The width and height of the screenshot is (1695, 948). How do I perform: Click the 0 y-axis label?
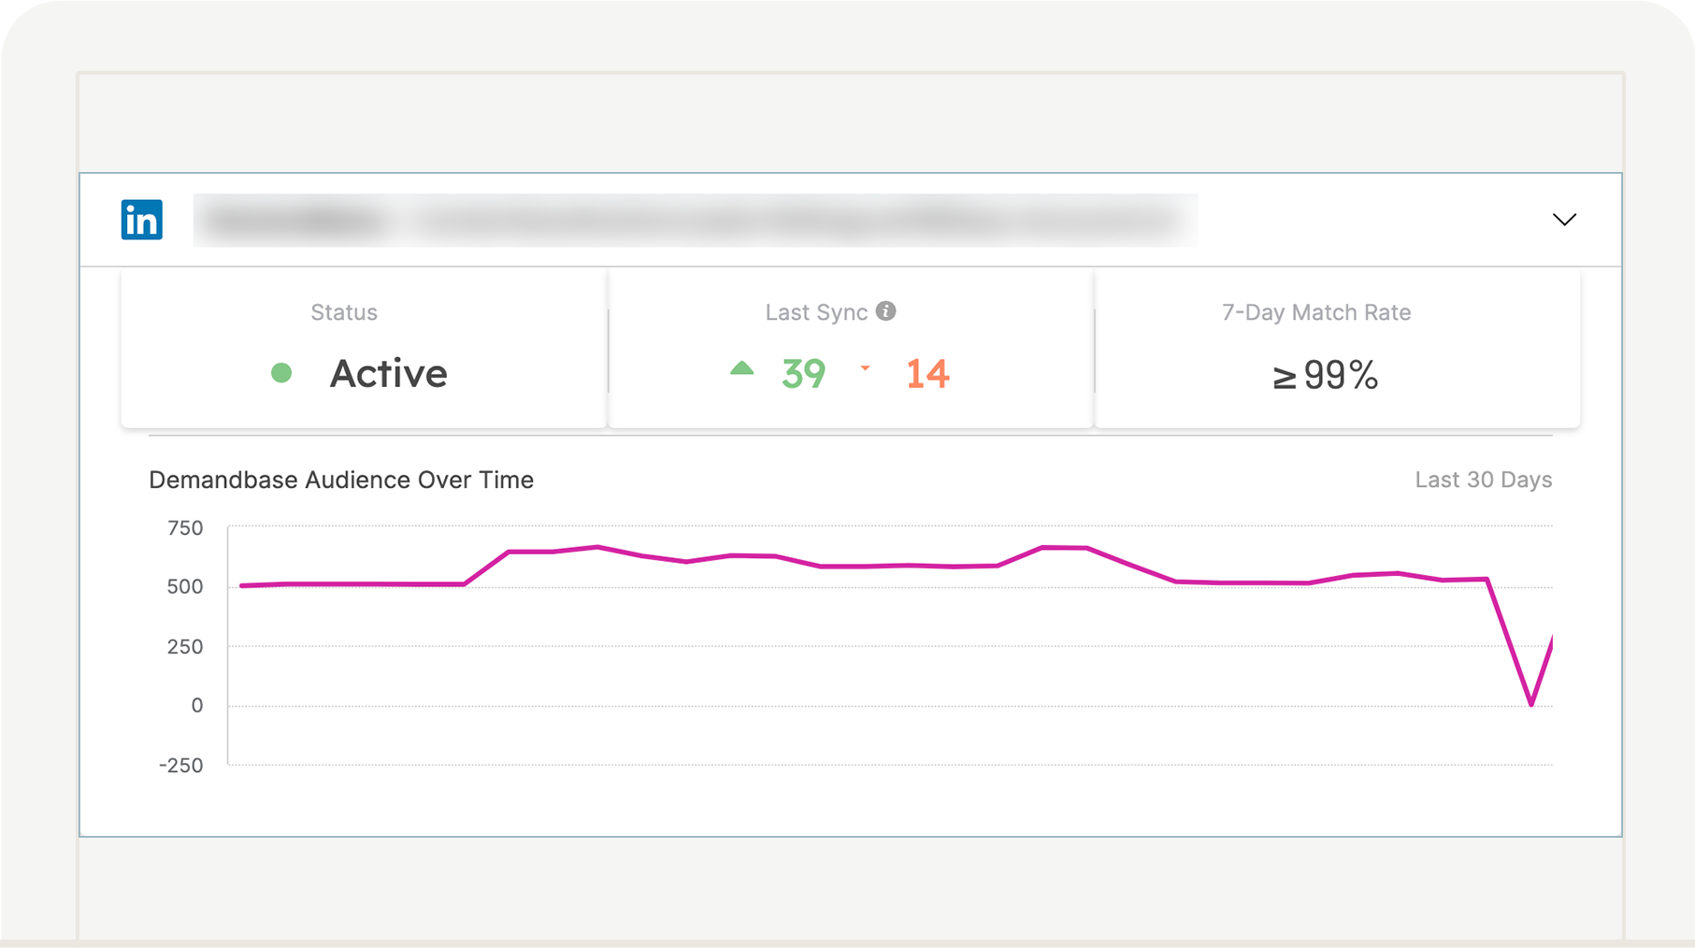[196, 706]
